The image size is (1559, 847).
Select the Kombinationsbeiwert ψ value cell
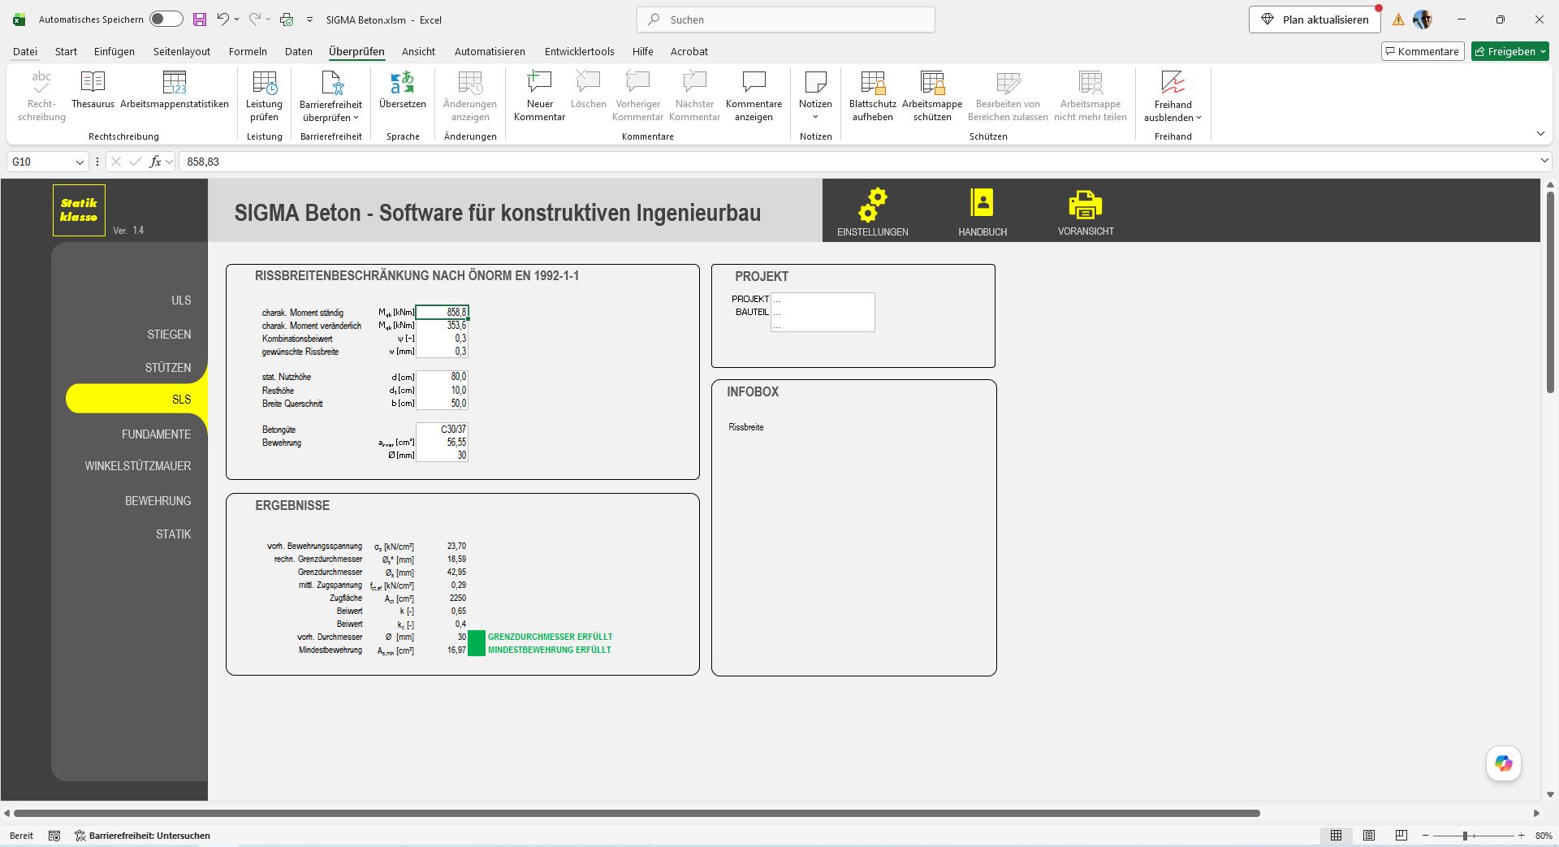[x=442, y=339]
